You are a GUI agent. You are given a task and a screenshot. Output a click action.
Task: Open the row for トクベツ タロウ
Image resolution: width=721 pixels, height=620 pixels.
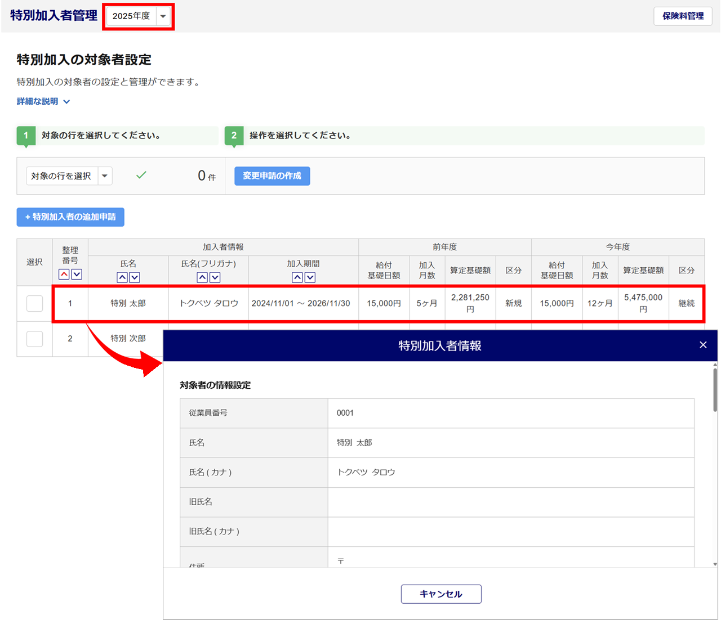(208, 303)
